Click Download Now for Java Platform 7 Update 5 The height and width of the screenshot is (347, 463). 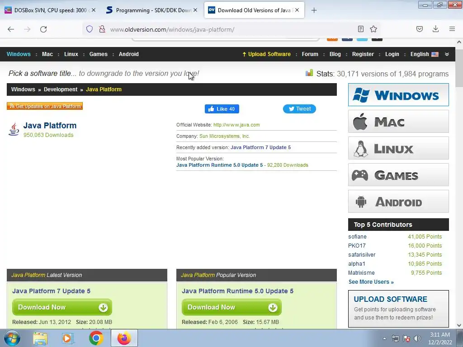tap(62, 307)
